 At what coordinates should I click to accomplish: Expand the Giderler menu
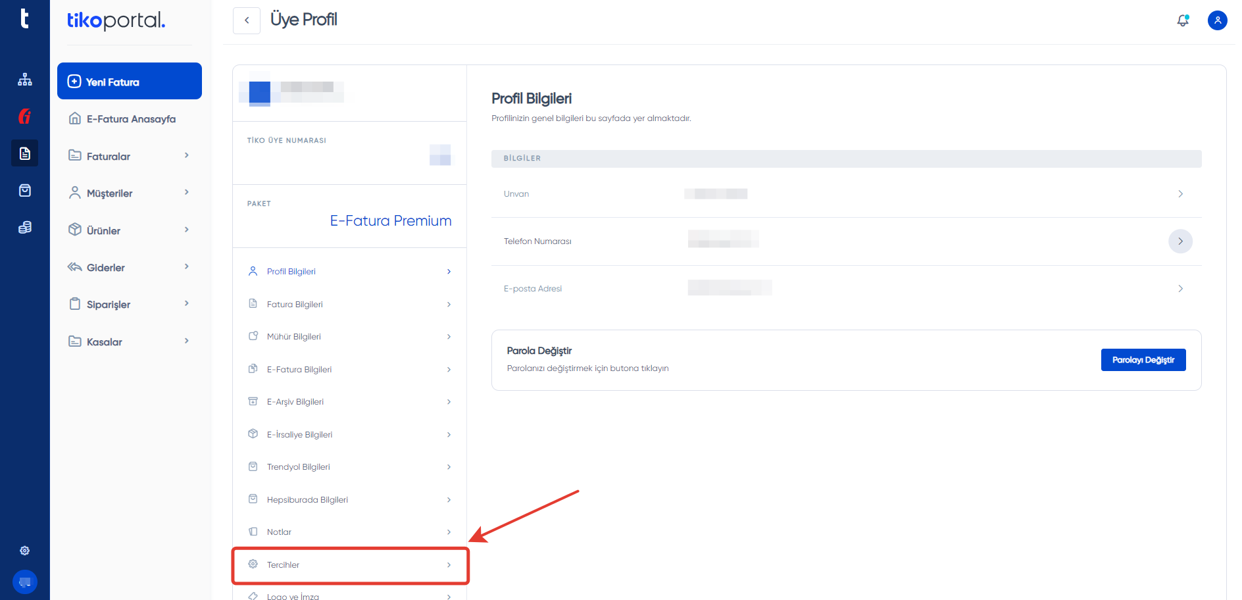pos(130,267)
